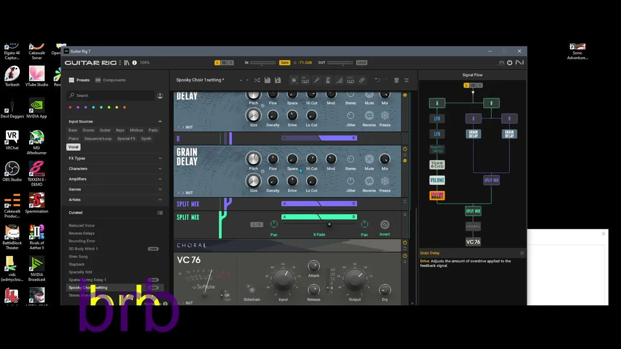Show the post tape deck
The height and width of the screenshot is (349, 621).
click(350, 80)
